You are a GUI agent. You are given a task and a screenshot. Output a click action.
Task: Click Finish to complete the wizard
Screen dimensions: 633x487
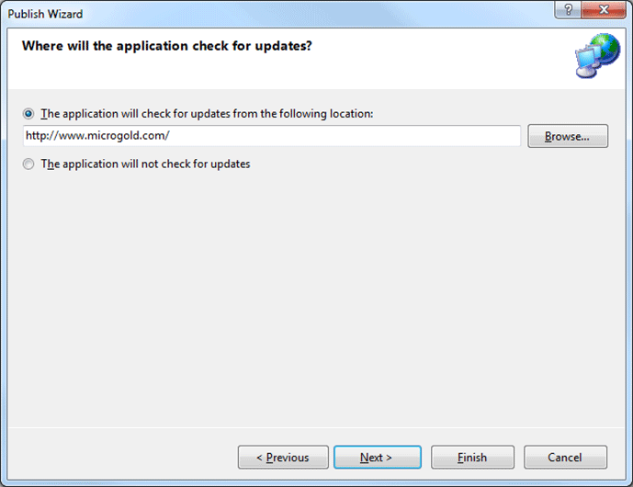point(471,457)
